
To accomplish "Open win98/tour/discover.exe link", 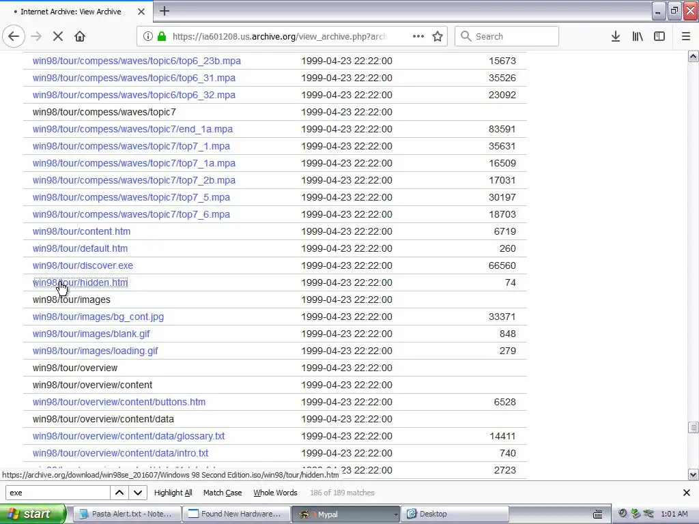I will click(x=83, y=265).
